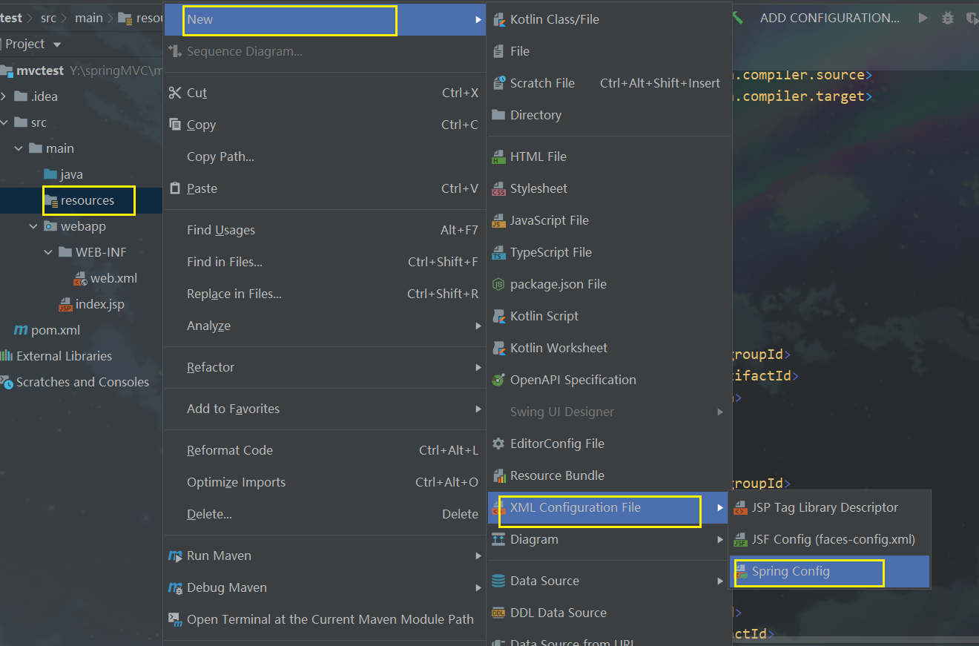Click the Directory folder icon
The width and height of the screenshot is (979, 646).
coord(498,115)
